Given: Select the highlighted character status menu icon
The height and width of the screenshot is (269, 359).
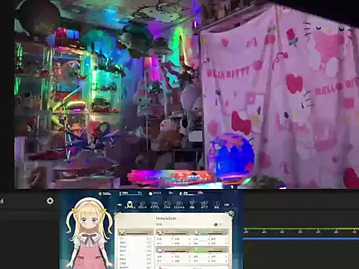Looking at the screenshot, I should click(129, 205).
